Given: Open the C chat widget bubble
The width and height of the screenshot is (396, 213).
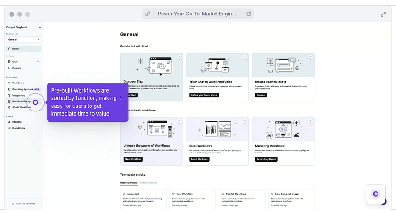Looking at the screenshot, I should [x=376, y=194].
